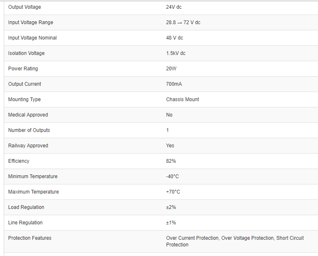Select the 48 V dc value
The width and height of the screenshot is (318, 256).
175,38
